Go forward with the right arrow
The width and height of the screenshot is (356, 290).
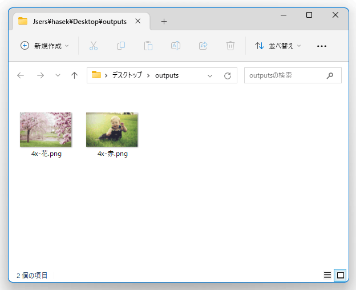[x=41, y=75]
